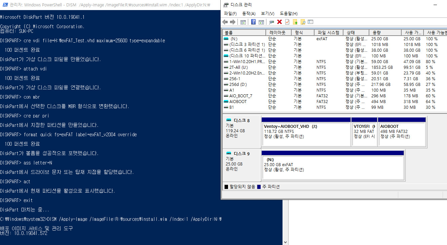Select the 256d (D:) volume row
Image resolution: width=447 pixels, height=245 pixels.
tap(335, 84)
